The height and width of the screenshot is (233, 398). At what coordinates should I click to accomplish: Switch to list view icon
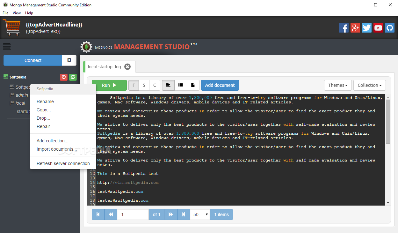point(181,85)
